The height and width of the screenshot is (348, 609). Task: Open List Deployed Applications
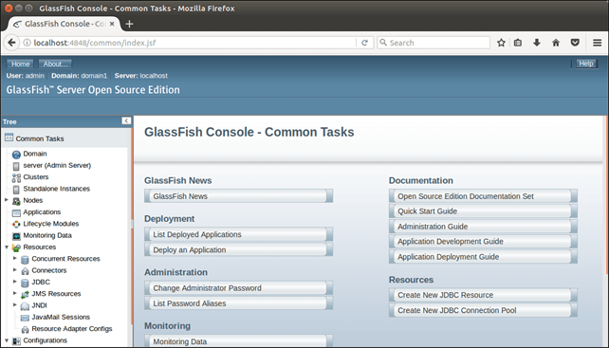pos(238,234)
